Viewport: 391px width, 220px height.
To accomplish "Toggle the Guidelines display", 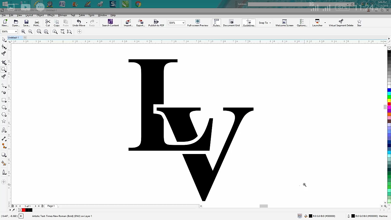I will [249, 23].
